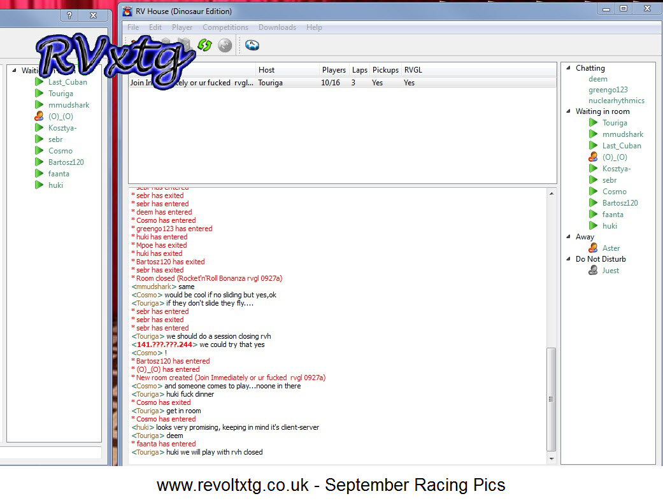The width and height of the screenshot is (663, 503).
Task: Sort rooms by the RVGL column header
Action: 413,70
